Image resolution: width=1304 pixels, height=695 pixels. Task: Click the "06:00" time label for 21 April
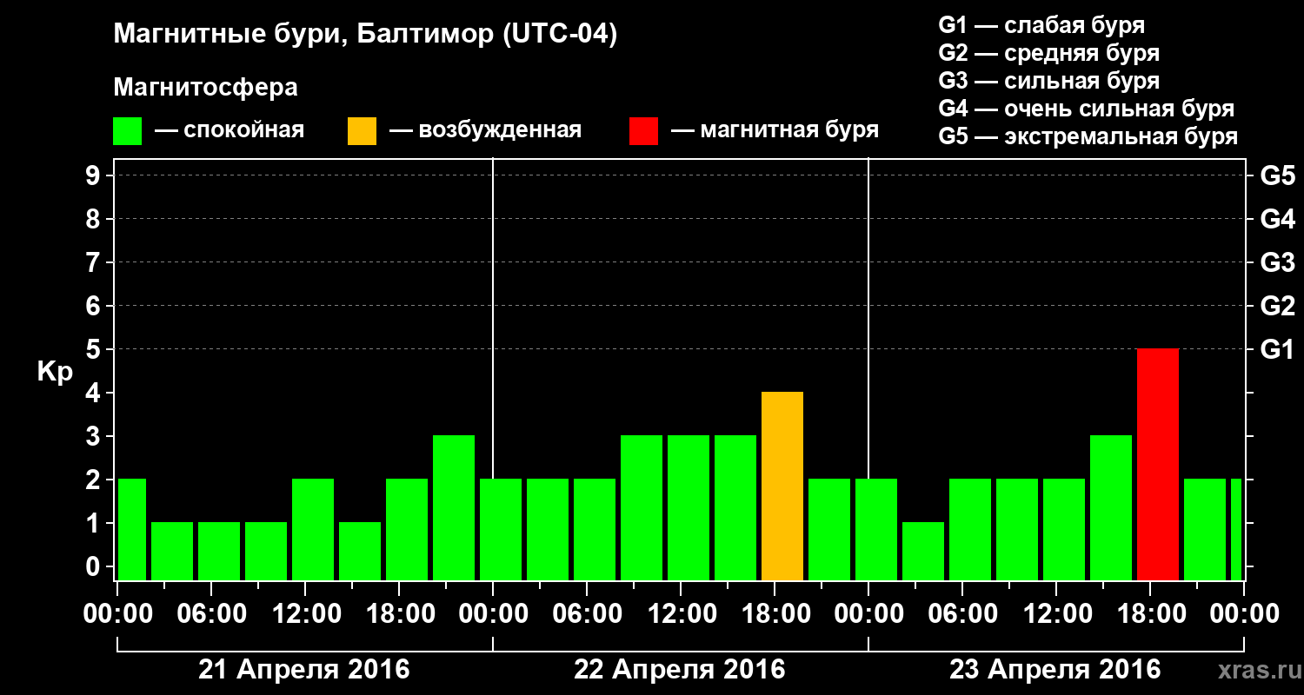(x=212, y=614)
